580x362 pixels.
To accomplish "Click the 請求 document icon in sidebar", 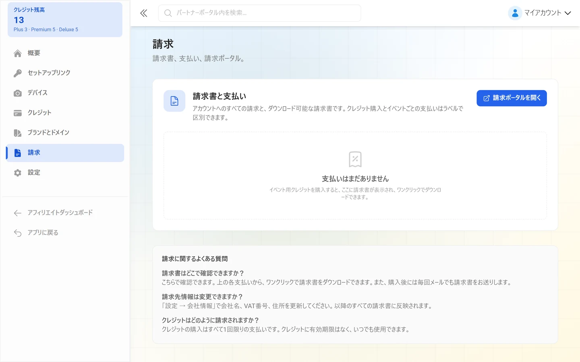I will click(18, 153).
